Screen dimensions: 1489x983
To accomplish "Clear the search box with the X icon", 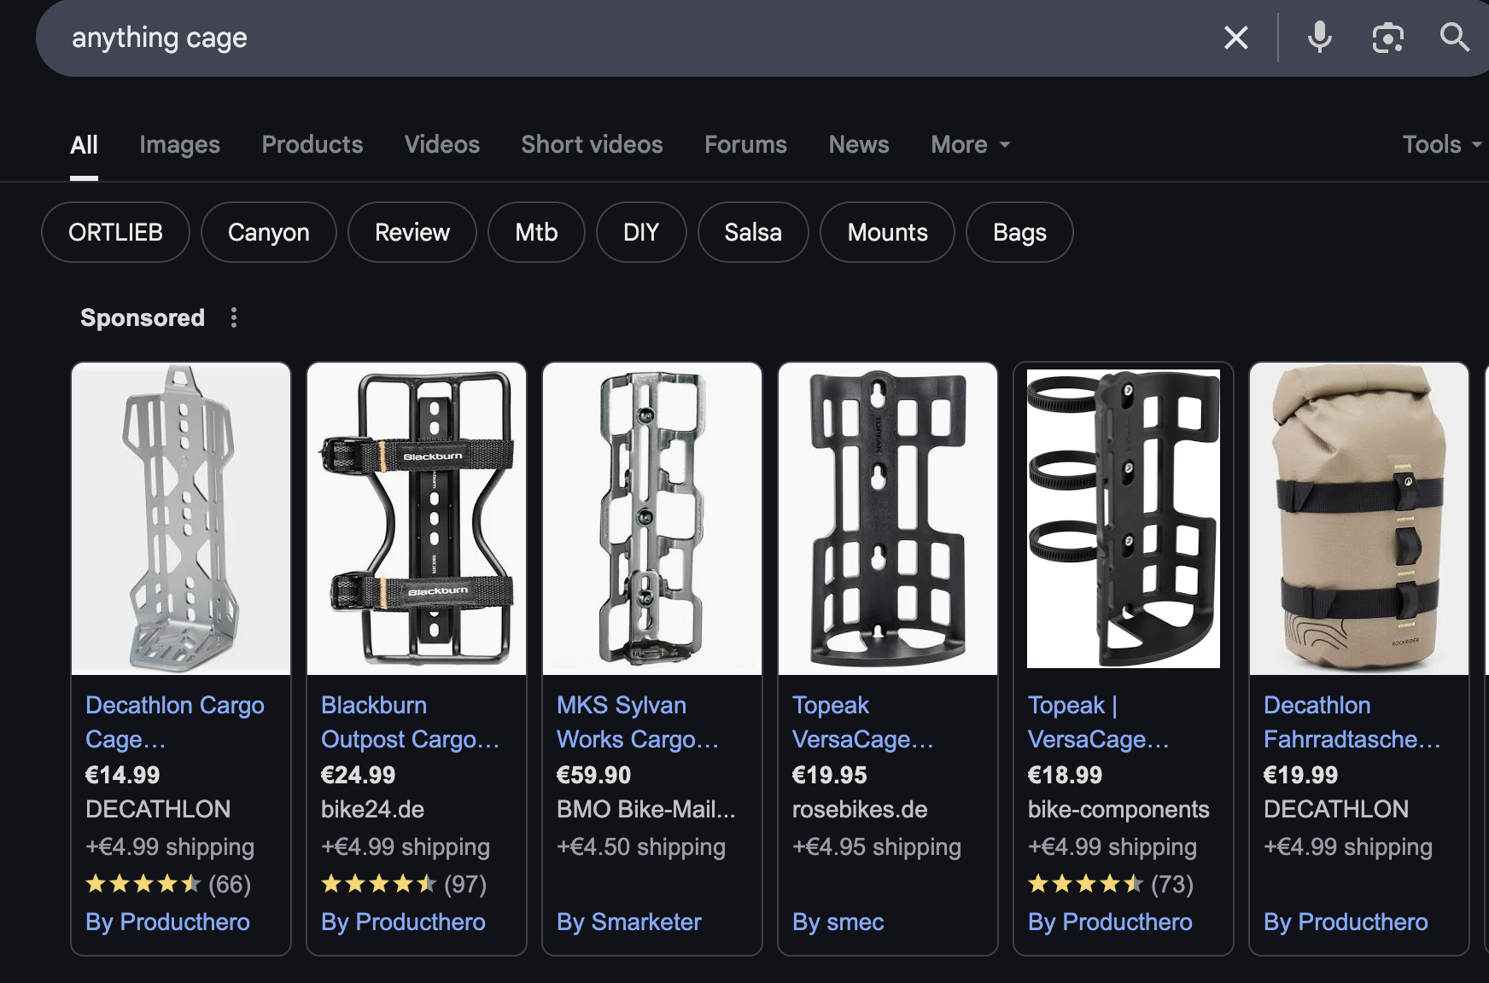I will 1235,38.
